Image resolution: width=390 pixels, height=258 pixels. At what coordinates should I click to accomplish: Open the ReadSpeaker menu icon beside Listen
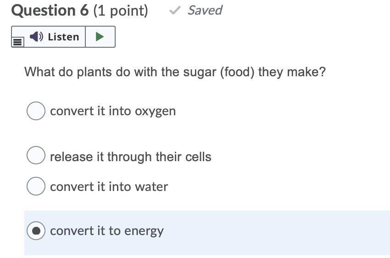pos(17,42)
